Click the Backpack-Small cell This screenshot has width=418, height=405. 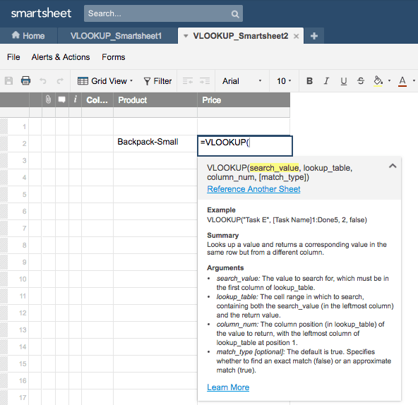155,144
